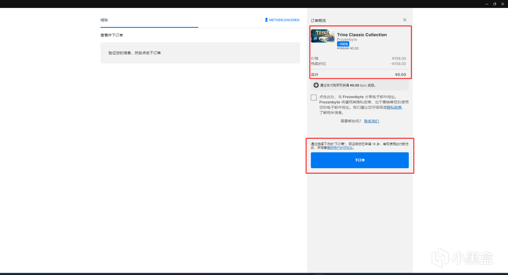Select the 结账 checkout tab
508x275 pixels.
[x=104, y=20]
